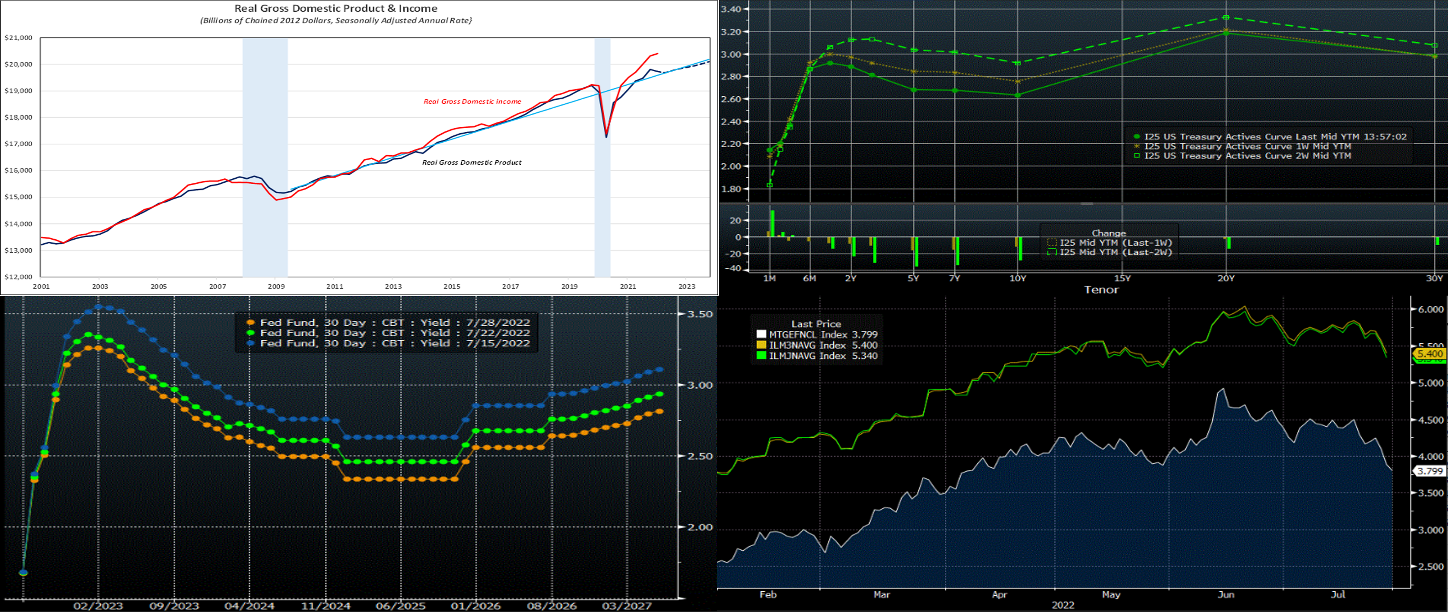
Task: Click the I25 Mid YTM (Last-1W) legend box
Action: pyautogui.click(x=1052, y=243)
